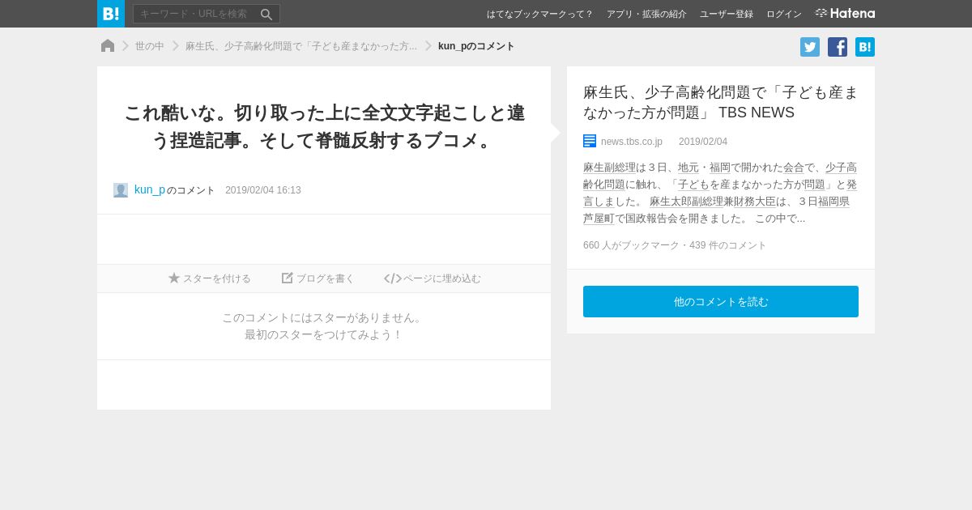Open news.tbs.co.jp domain link

632,142
